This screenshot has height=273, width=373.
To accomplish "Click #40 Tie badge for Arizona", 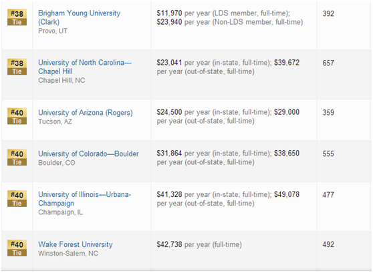I will [x=17, y=116].
